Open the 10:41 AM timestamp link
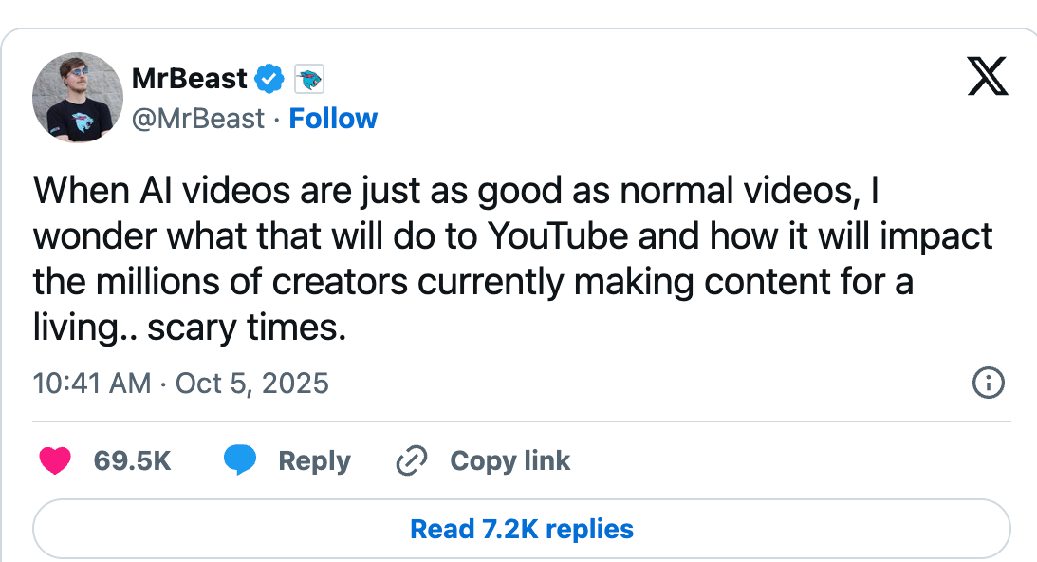Image resolution: width=1037 pixels, height=562 pixels. coord(91,384)
